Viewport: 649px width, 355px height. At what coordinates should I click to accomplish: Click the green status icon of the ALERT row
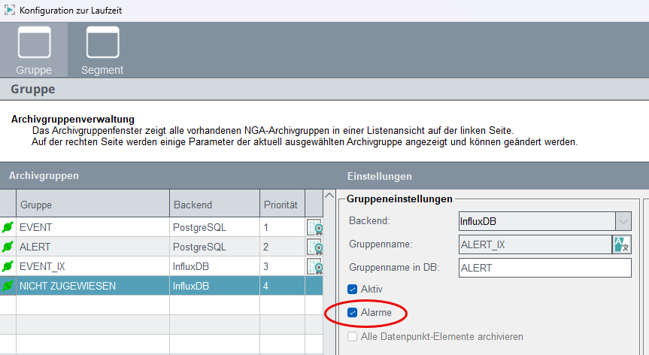click(8, 247)
